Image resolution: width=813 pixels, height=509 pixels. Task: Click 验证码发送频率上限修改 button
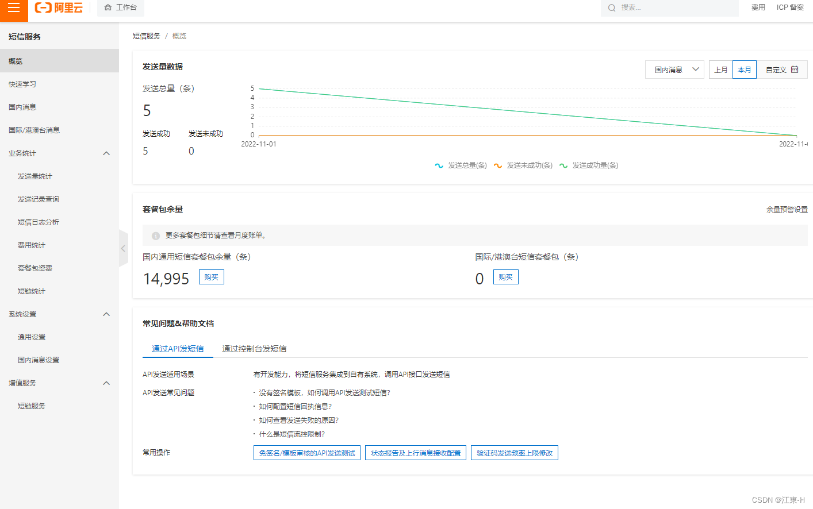point(515,453)
